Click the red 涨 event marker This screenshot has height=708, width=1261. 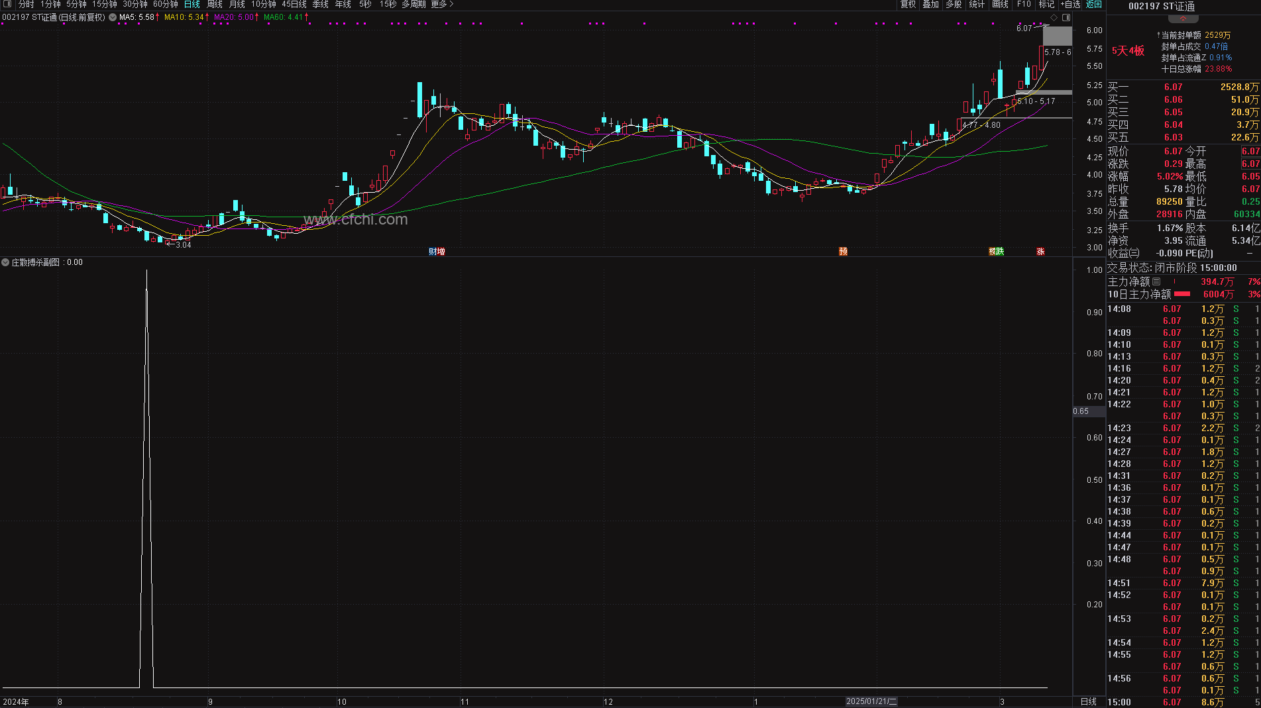coord(1040,252)
